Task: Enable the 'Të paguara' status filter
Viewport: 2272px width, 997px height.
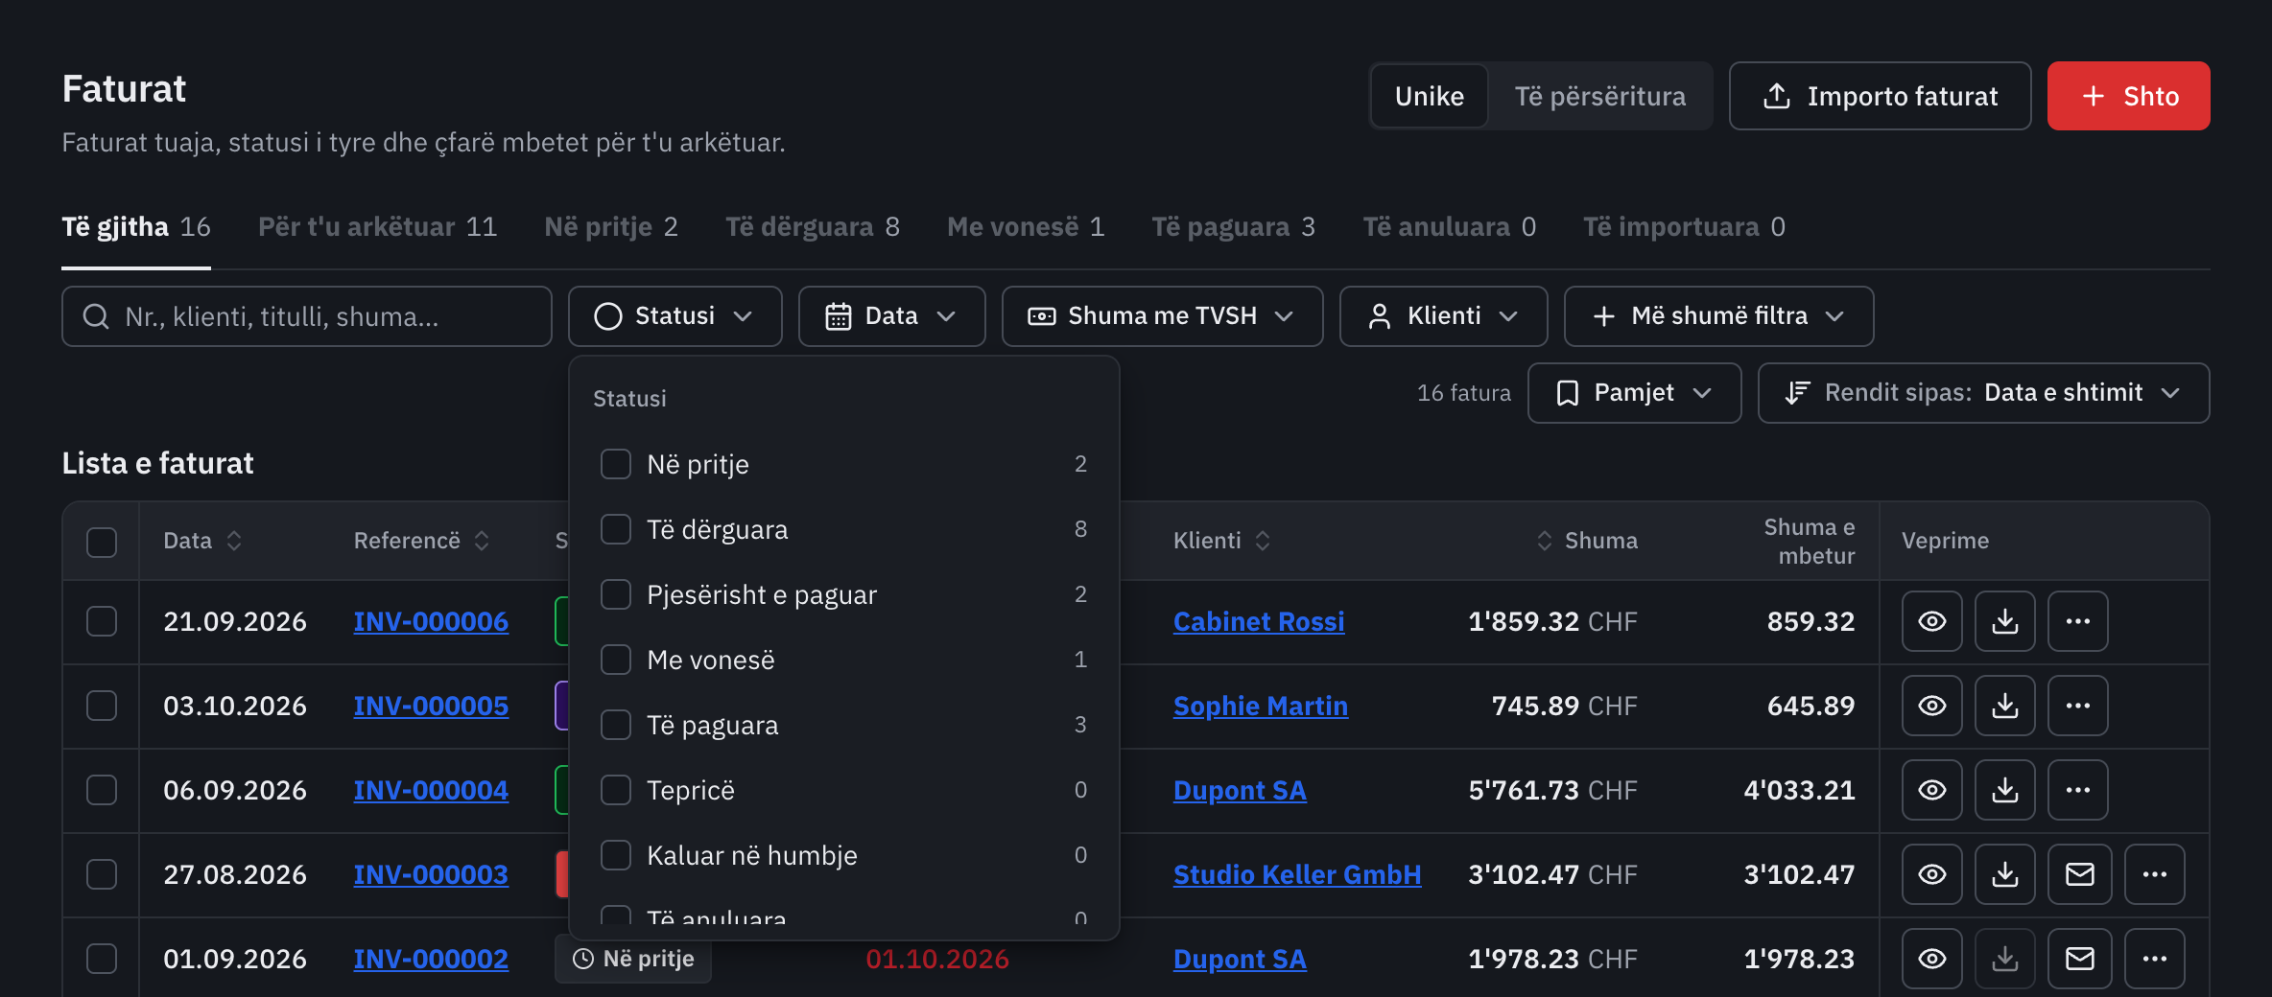Action: click(x=616, y=725)
